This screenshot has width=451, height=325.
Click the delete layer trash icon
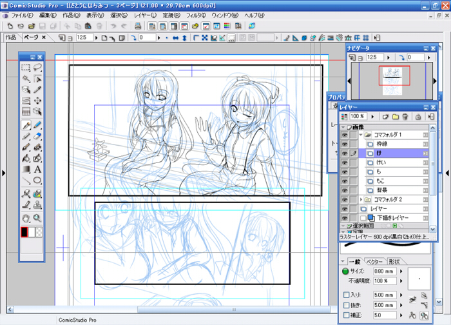click(x=405, y=117)
